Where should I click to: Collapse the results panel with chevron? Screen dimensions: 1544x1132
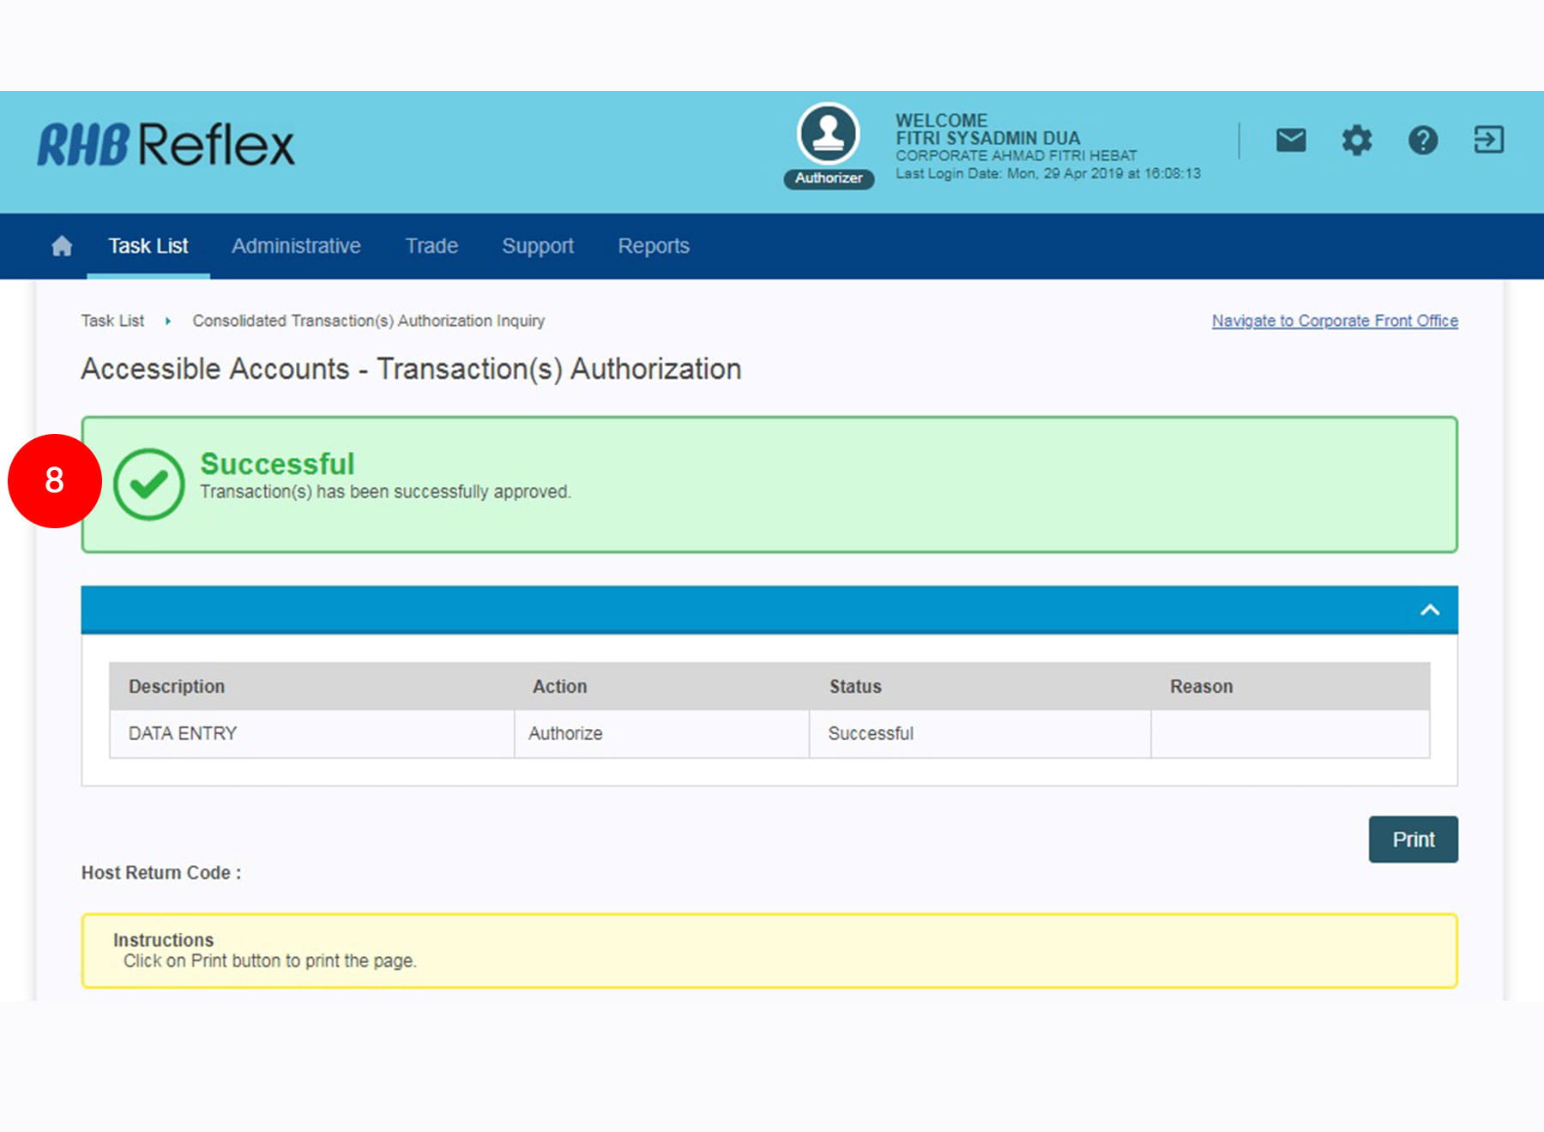[1429, 610]
